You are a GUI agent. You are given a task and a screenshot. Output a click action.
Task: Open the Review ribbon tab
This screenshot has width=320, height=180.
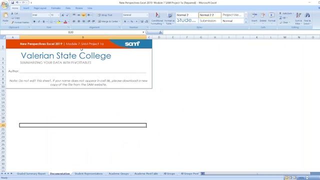click(x=79, y=8)
